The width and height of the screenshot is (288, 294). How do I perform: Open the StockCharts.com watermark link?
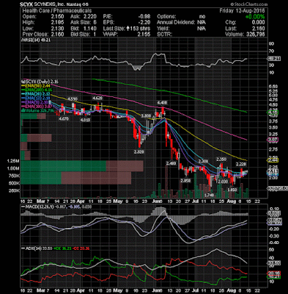pos(248,4)
